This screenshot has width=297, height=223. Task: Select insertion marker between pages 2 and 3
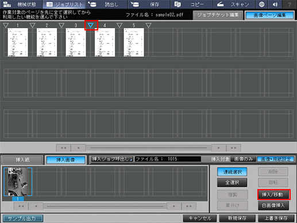click(61, 25)
